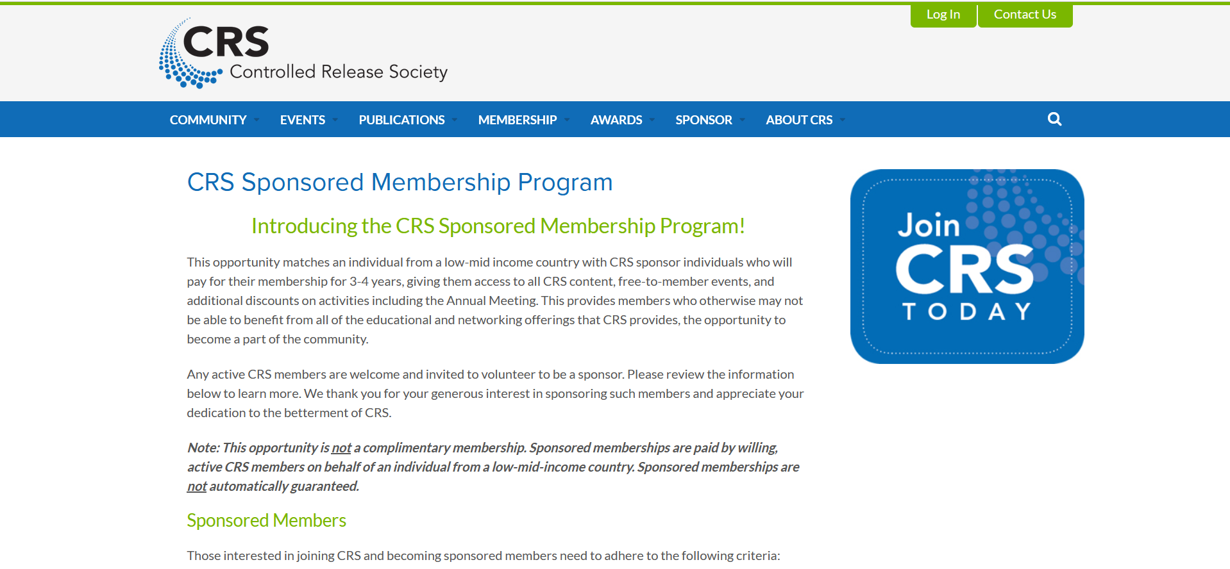The width and height of the screenshot is (1230, 569).
Task: Click the Join CRS Today banner
Action: 966,267
